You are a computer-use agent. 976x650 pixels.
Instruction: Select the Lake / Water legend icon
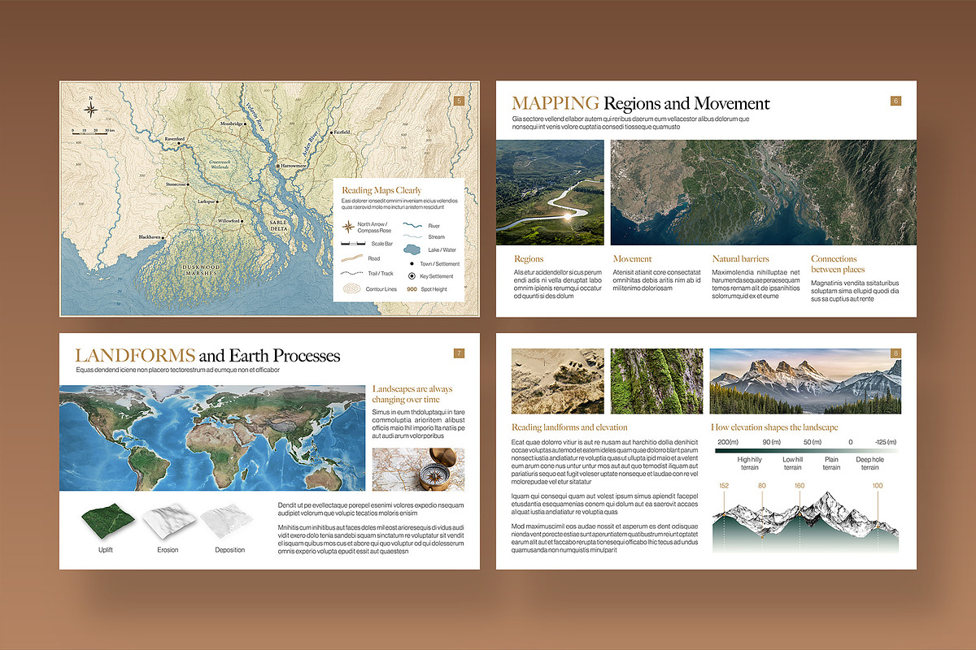(412, 250)
